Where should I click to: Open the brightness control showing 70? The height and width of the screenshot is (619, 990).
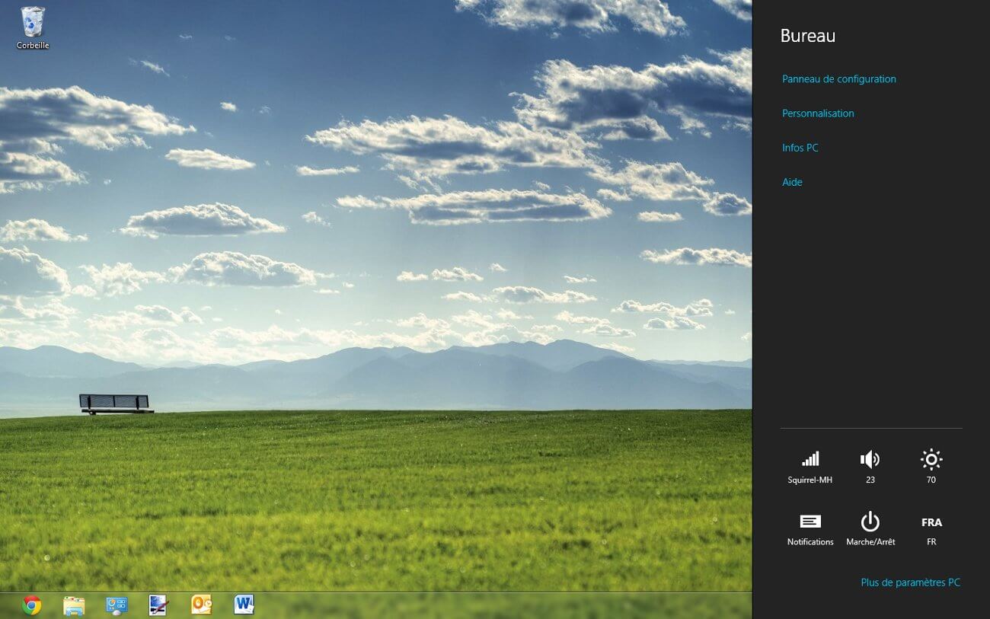tap(931, 466)
